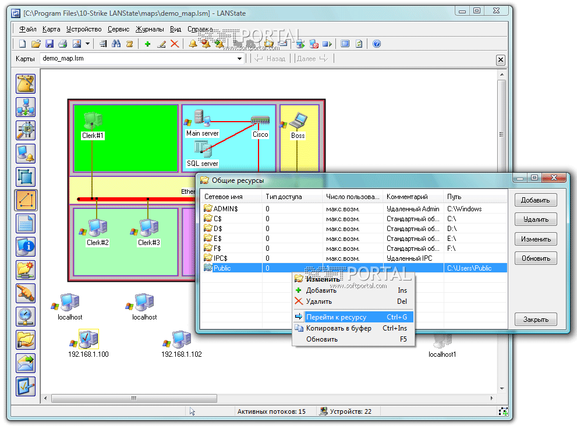
Task: Click Изменить button in dialog
Action: point(536,239)
